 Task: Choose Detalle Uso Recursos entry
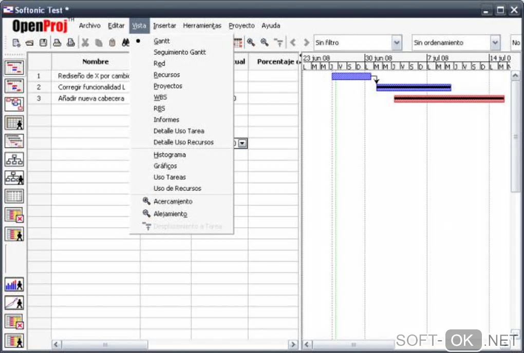[x=181, y=142]
